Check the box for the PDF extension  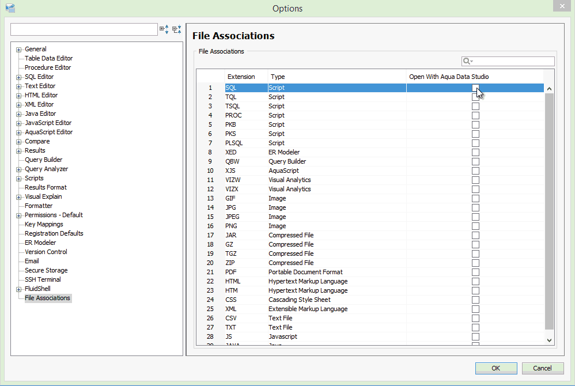click(475, 273)
